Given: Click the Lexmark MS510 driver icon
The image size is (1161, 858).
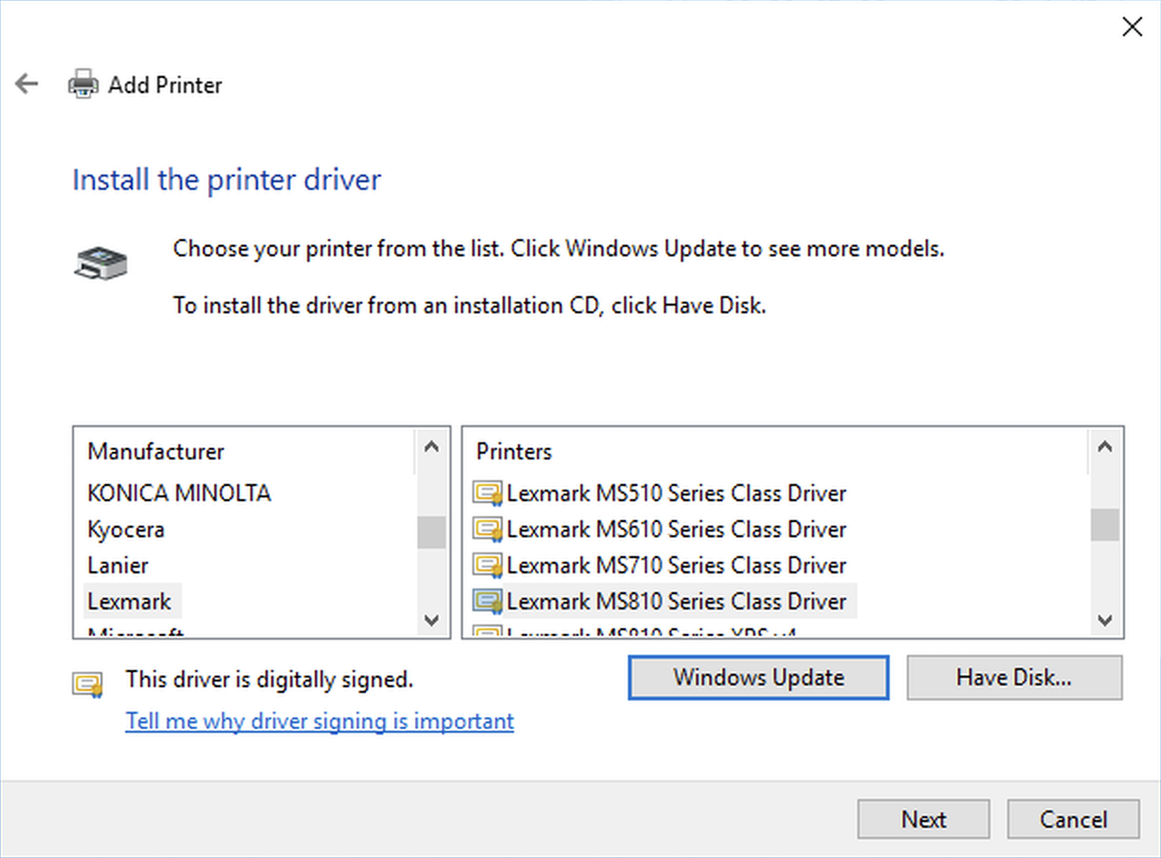Looking at the screenshot, I should coord(488,494).
